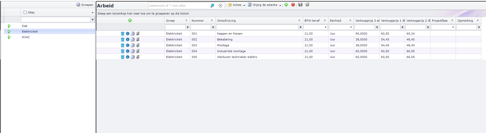Click cart icon of row 003 Montage
Image resolution: width=486 pixels, height=133 pixels.
[138, 45]
